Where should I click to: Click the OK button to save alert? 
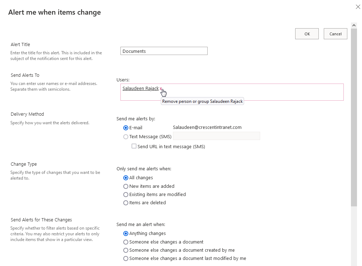(x=306, y=34)
